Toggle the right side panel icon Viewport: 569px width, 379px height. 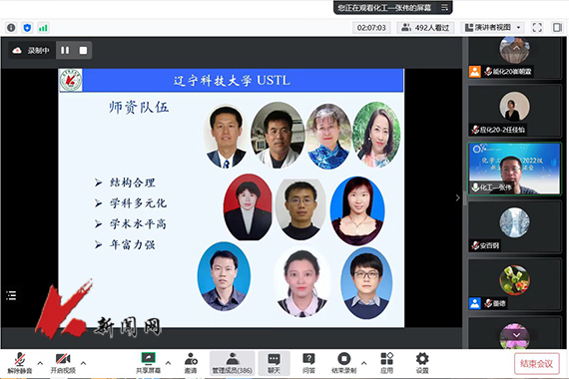(x=557, y=28)
